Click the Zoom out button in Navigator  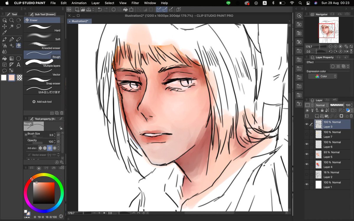tap(331, 47)
